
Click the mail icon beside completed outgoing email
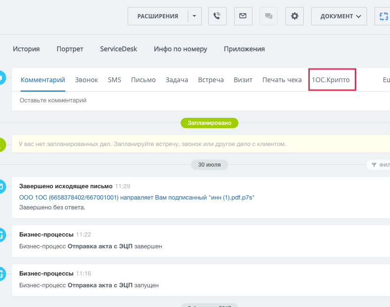(x=2, y=186)
